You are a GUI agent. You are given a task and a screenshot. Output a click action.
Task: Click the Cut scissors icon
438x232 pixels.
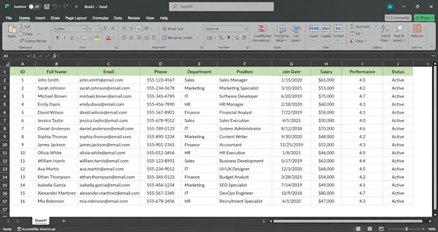(x=21, y=26)
